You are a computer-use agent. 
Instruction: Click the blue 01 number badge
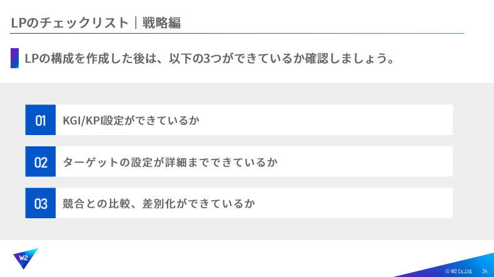tap(40, 120)
